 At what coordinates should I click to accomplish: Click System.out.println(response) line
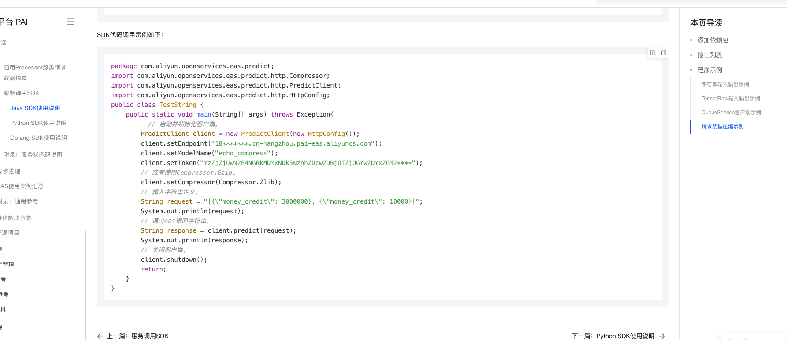coord(194,240)
